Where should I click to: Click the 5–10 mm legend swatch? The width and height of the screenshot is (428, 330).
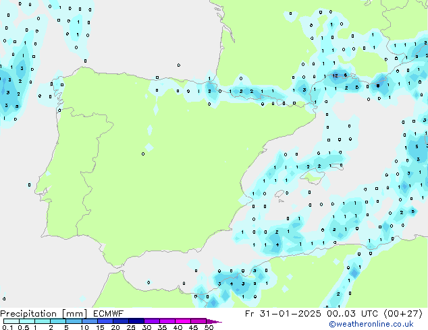[x=74, y=321]
